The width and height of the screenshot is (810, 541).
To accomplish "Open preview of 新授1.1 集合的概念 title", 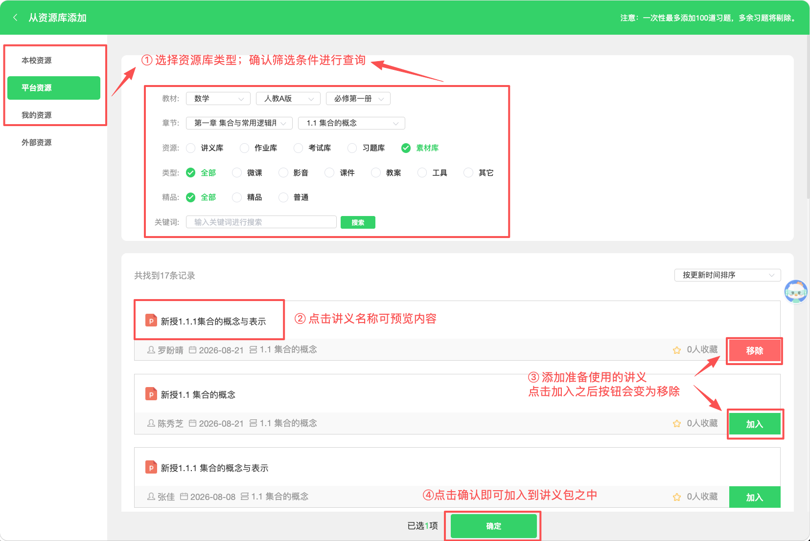I will (x=198, y=394).
